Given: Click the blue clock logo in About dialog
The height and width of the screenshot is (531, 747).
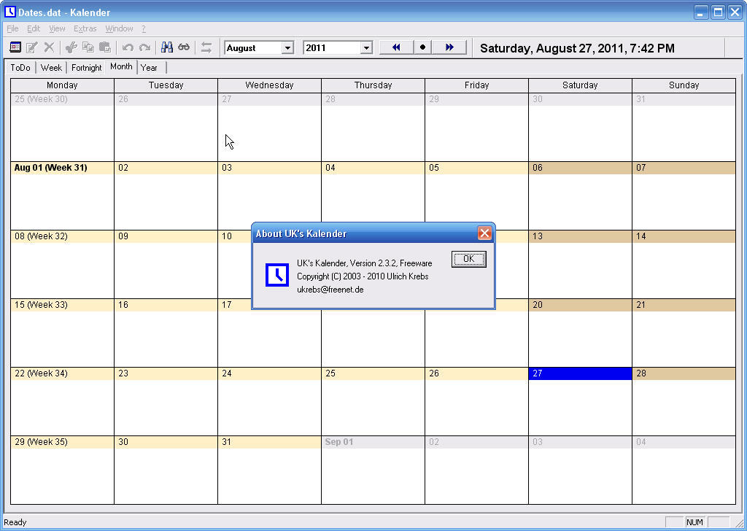Looking at the screenshot, I should pos(276,275).
